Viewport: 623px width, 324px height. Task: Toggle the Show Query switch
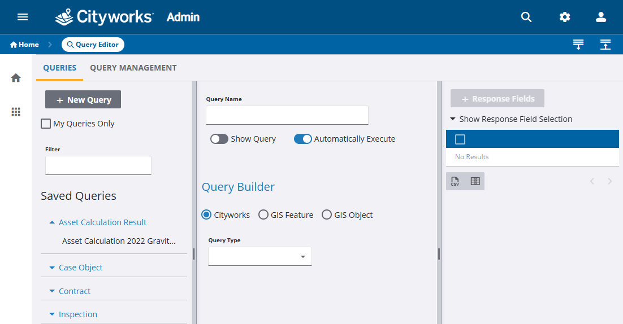coord(219,139)
